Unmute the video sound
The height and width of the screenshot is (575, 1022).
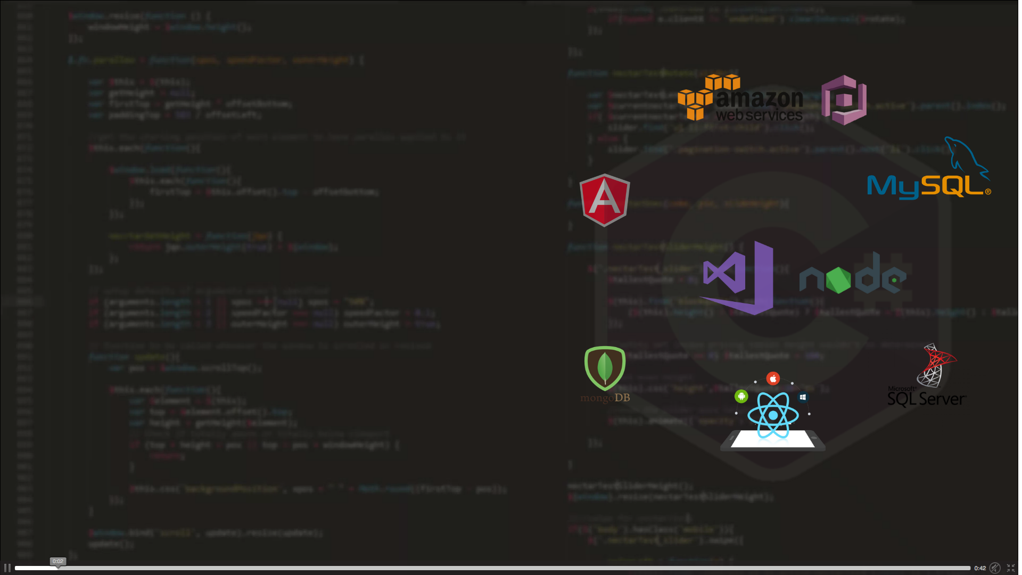pyautogui.click(x=994, y=568)
